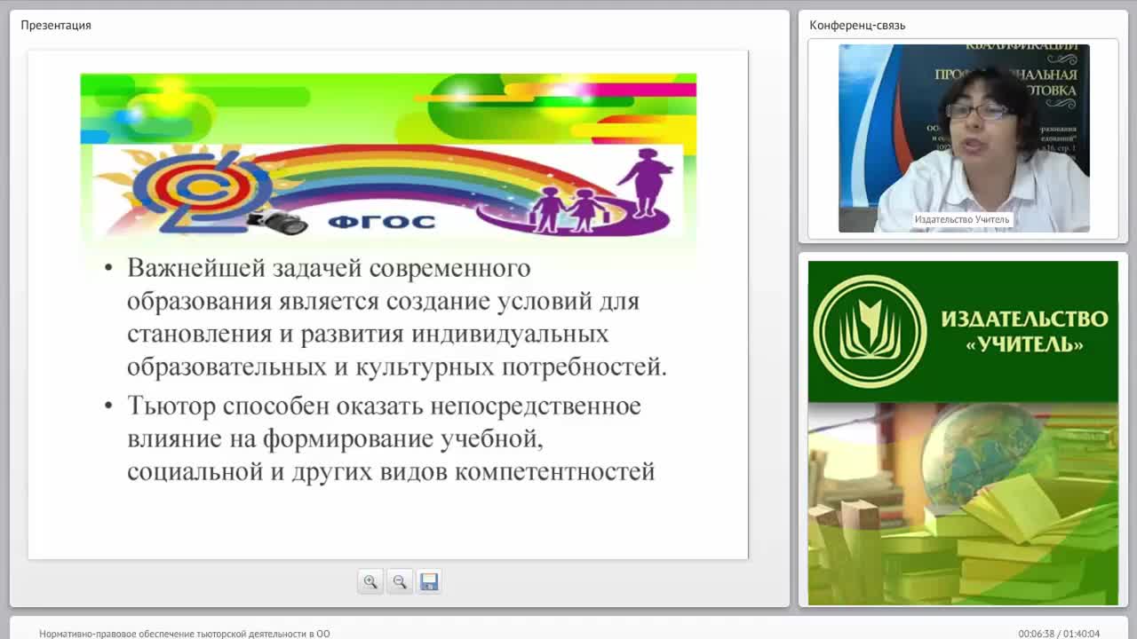
Task: Click the presenter video in Конференц-связь panel
Action: [964, 138]
